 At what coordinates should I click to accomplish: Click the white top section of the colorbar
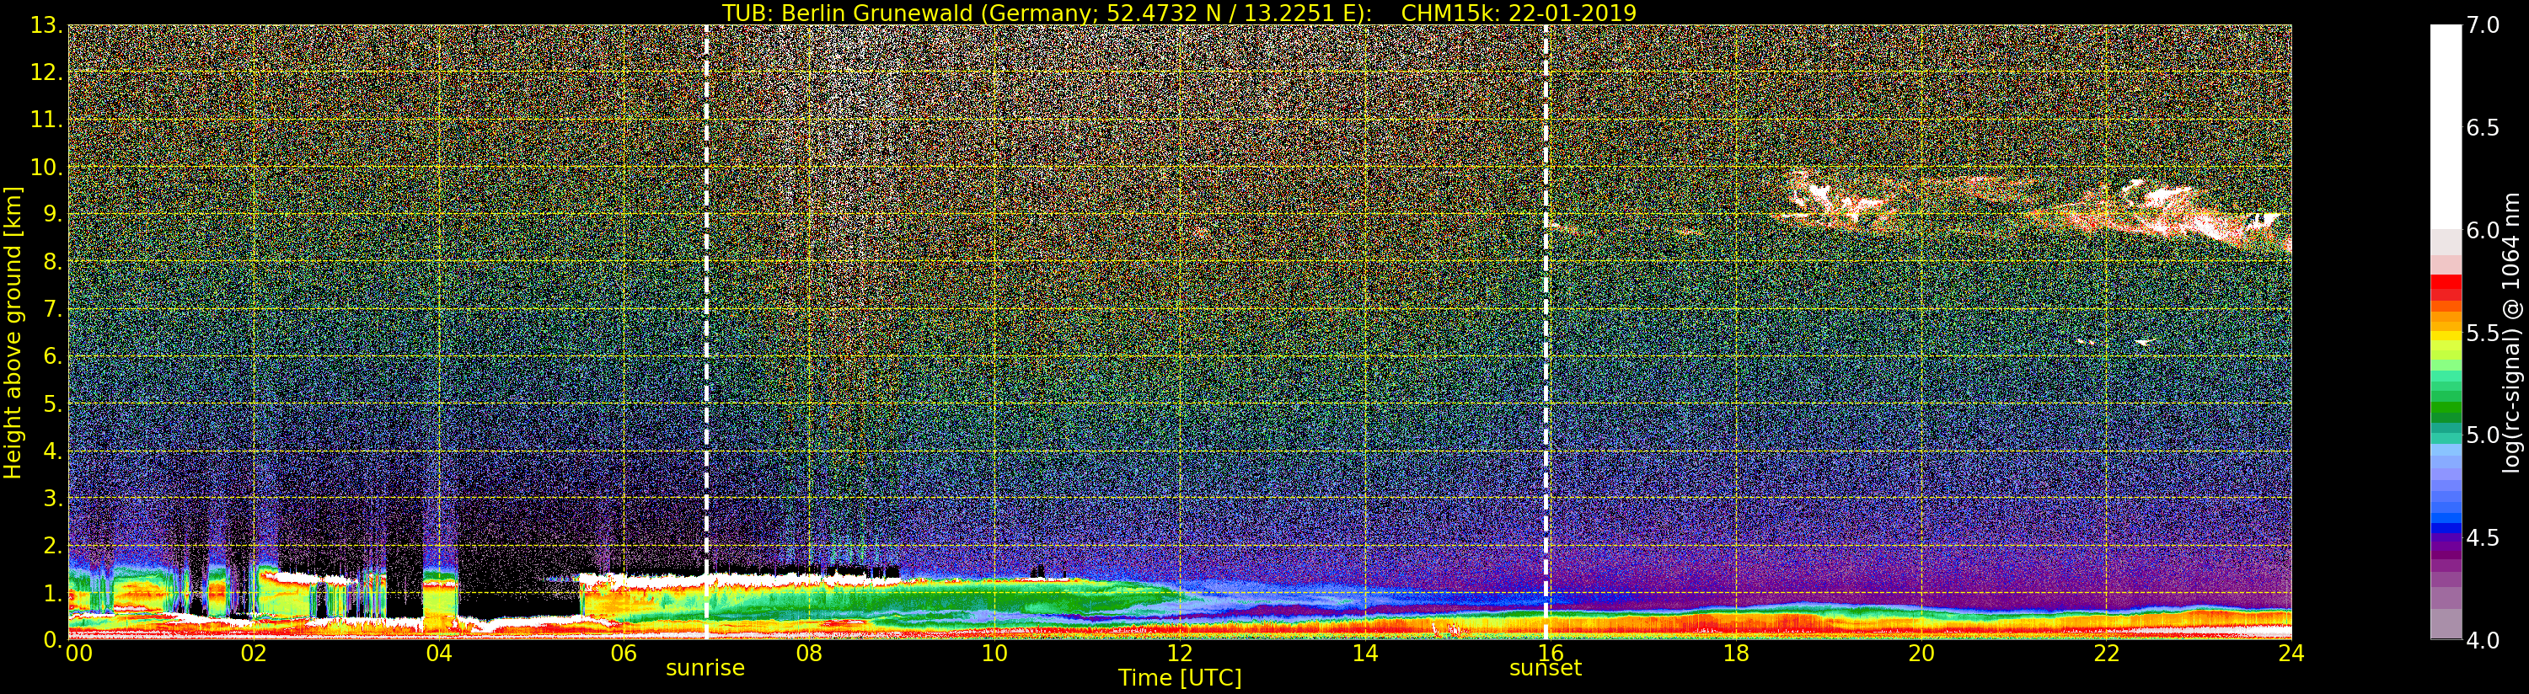point(2446,118)
